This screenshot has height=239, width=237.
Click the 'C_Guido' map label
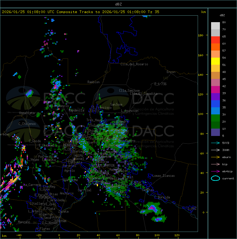[x=35, y=141]
